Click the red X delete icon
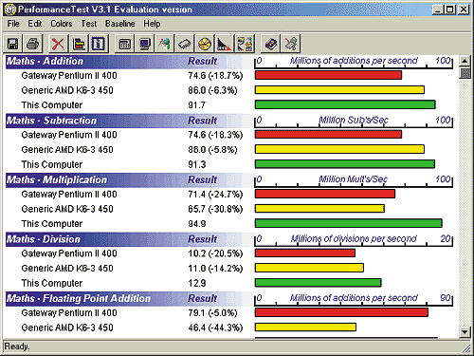The width and height of the screenshot is (474, 356). tap(58, 44)
